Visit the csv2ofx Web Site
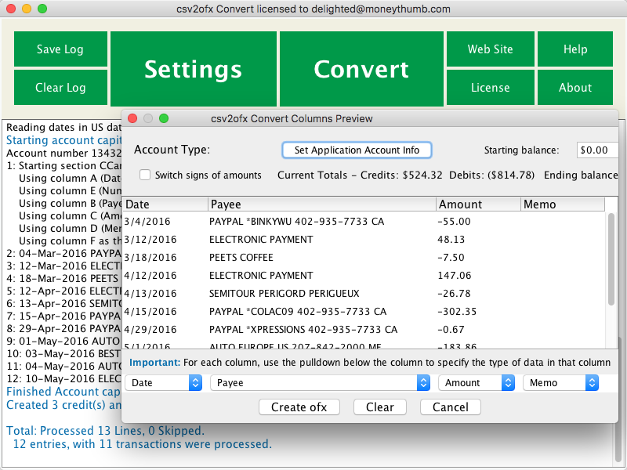The image size is (627, 470). pyautogui.click(x=490, y=49)
